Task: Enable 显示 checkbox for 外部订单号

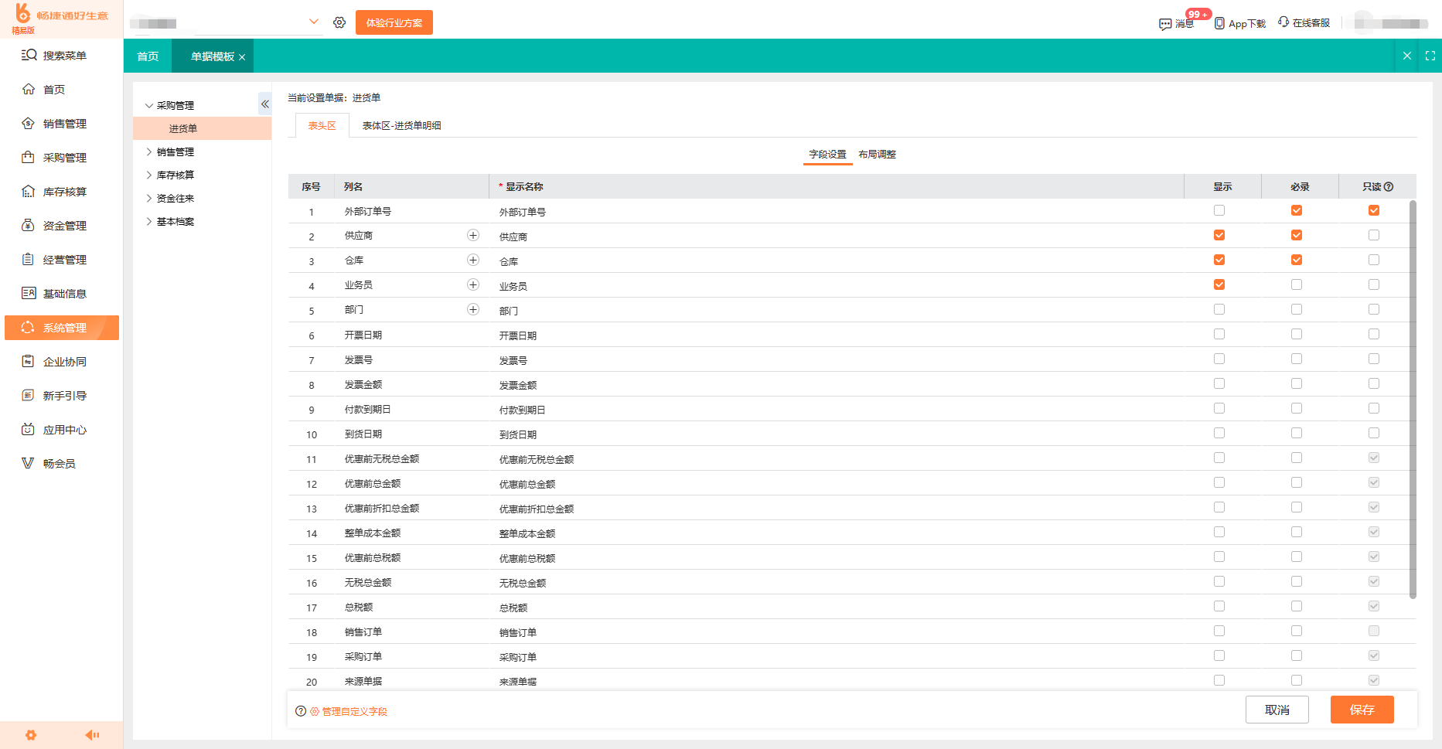Action: 1219,210
